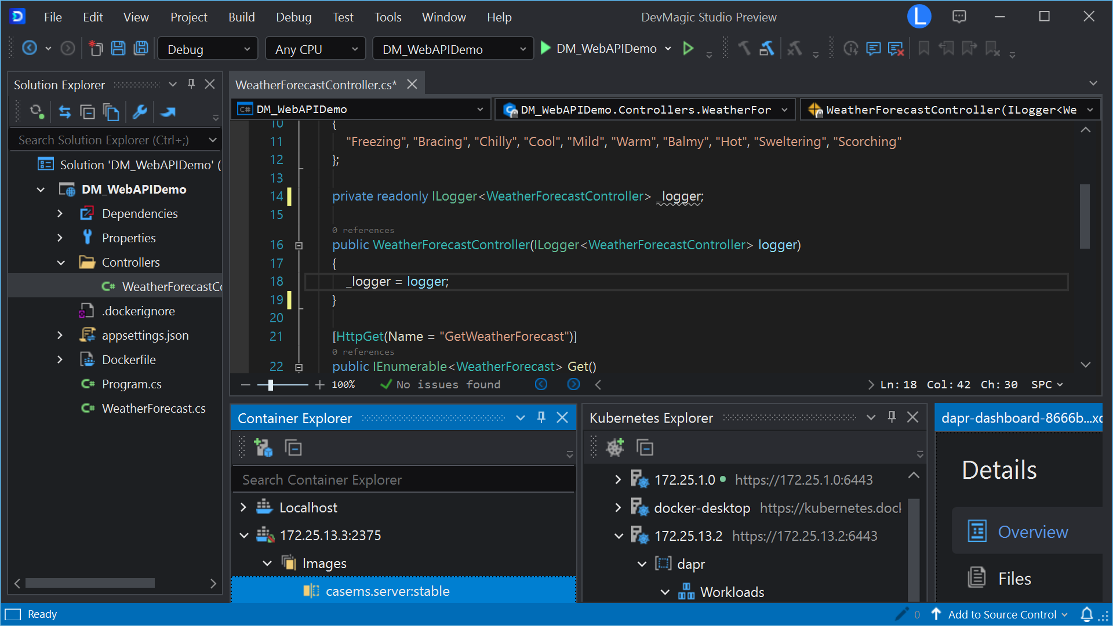Click the uncomment selection toolbar icon
Viewport: 1113px width, 626px height.
tap(896, 49)
